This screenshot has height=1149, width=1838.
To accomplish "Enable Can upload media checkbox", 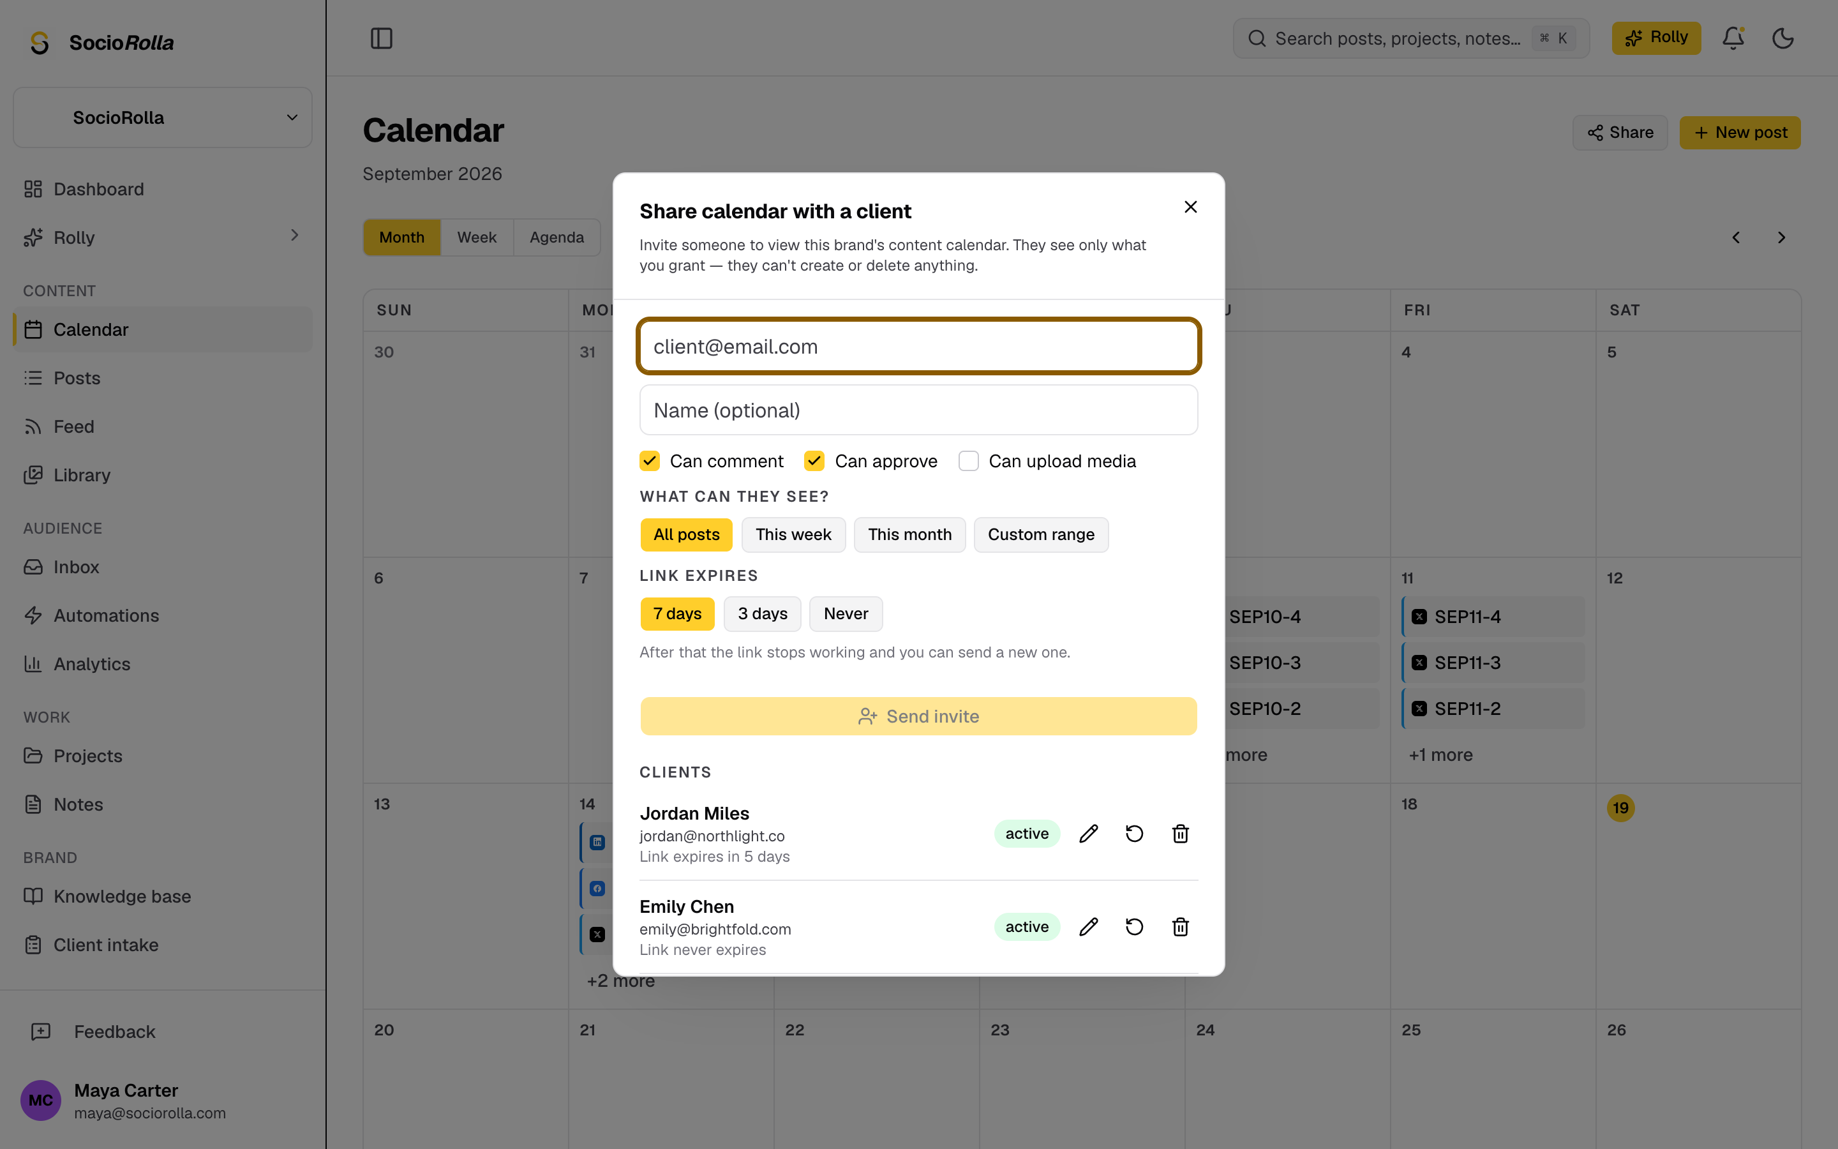I will click(x=968, y=462).
